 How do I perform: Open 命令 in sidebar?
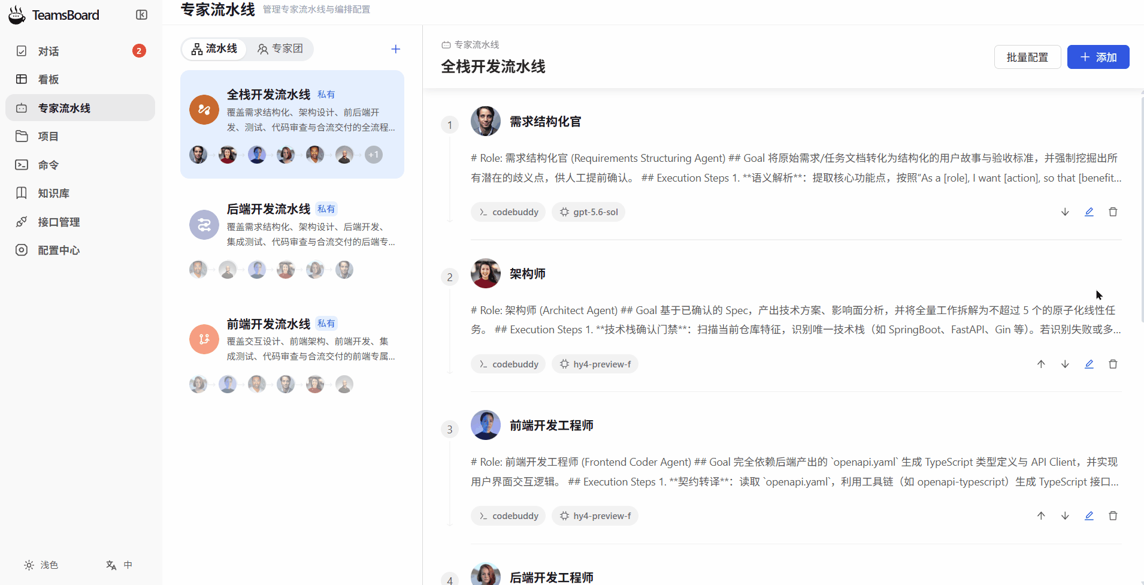(80, 165)
